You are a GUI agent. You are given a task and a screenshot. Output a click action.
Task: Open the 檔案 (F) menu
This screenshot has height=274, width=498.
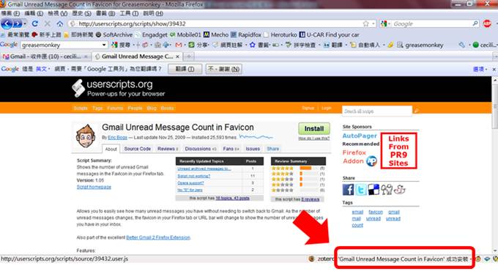tap(10, 13)
